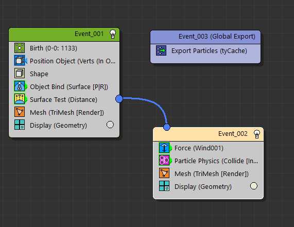Select the Event_001 green title bar
294x227 pixels.
coord(64,34)
